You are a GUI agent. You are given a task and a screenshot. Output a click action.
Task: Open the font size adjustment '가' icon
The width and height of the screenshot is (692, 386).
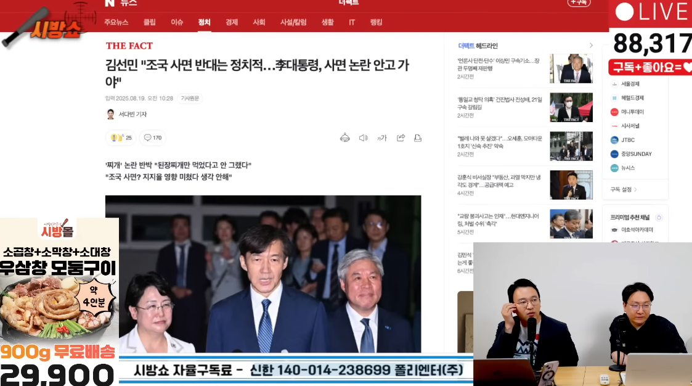pos(382,138)
